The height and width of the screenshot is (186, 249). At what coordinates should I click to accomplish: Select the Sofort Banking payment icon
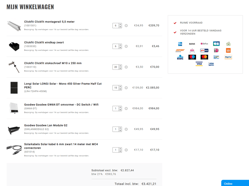click(x=180, y=51)
